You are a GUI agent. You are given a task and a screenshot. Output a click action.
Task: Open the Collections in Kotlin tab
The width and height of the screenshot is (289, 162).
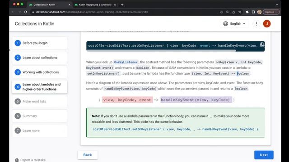click(49, 5)
